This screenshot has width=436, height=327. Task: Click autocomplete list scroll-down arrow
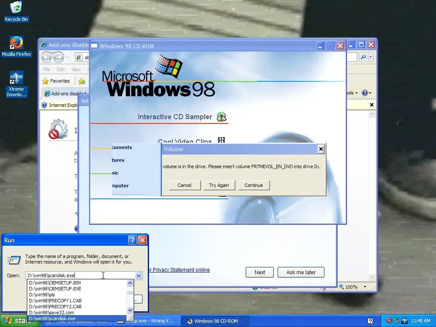coord(130,310)
